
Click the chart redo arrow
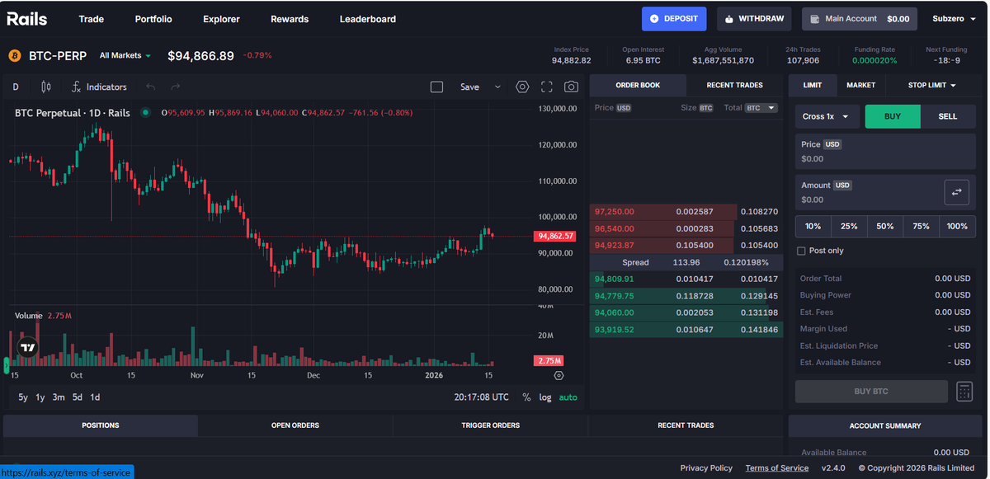click(176, 87)
